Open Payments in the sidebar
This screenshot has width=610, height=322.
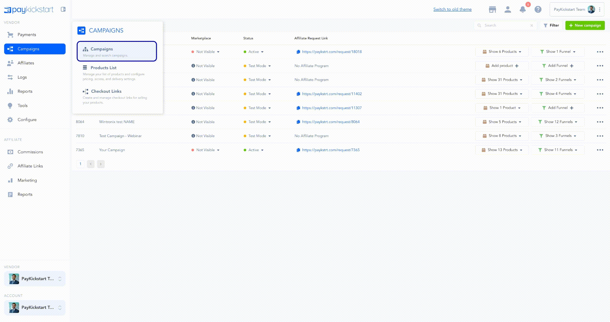[35, 35]
